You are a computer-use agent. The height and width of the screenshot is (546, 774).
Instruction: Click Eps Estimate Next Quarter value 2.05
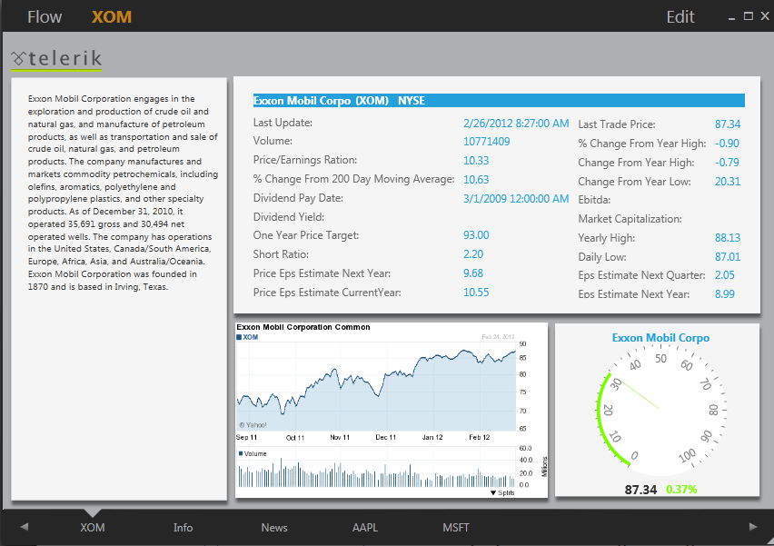pyautogui.click(x=725, y=275)
